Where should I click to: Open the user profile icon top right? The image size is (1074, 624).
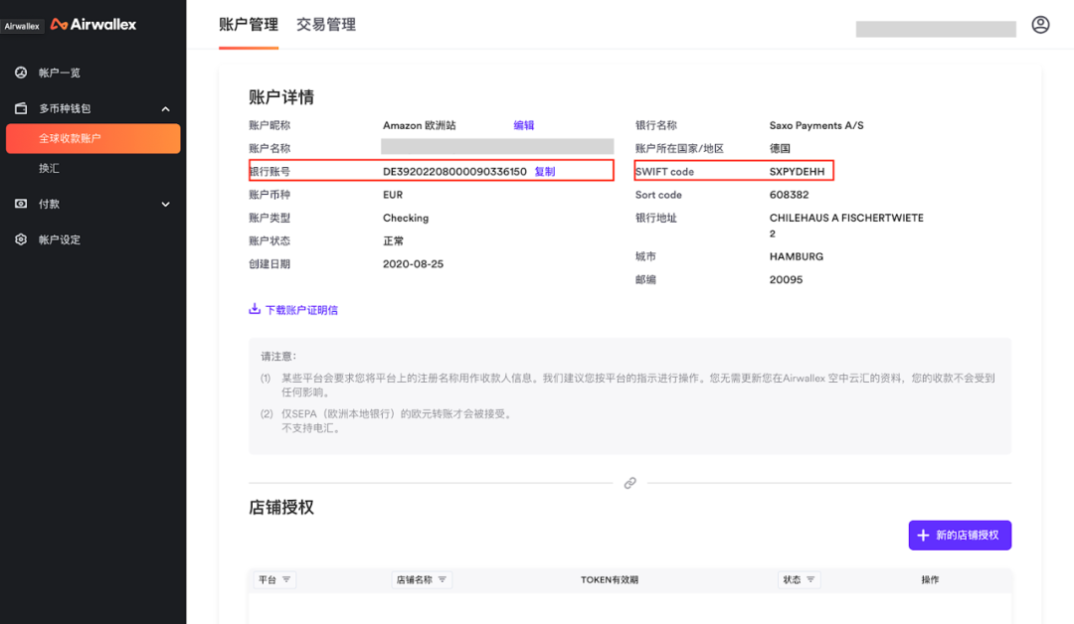tap(1040, 24)
